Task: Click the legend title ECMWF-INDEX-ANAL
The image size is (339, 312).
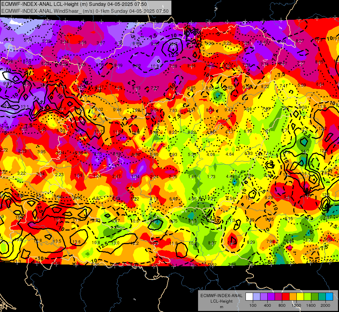Action: 221,296
